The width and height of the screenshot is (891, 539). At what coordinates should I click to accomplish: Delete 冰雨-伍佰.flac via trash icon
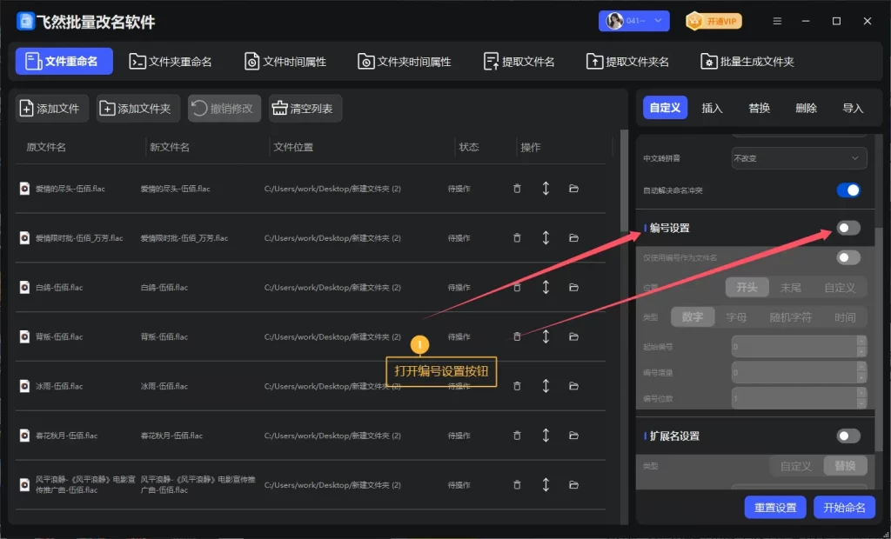(x=517, y=386)
